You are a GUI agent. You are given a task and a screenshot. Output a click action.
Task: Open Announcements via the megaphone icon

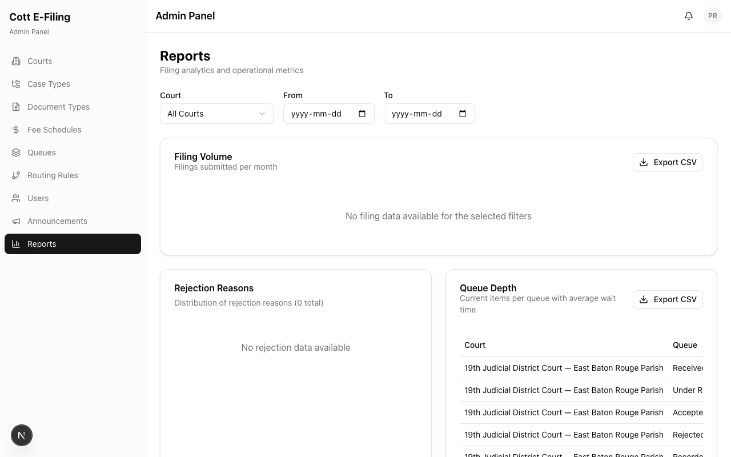pos(16,221)
